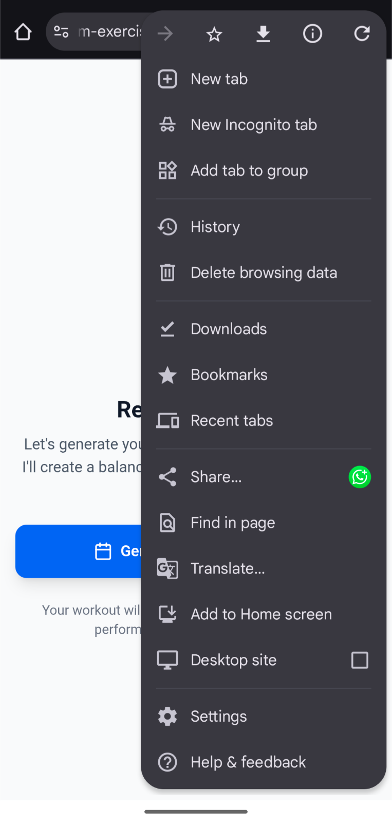Image resolution: width=392 pixels, height=823 pixels.
Task: Tap the bookmark star icon in menu top row
Action: 214,34
